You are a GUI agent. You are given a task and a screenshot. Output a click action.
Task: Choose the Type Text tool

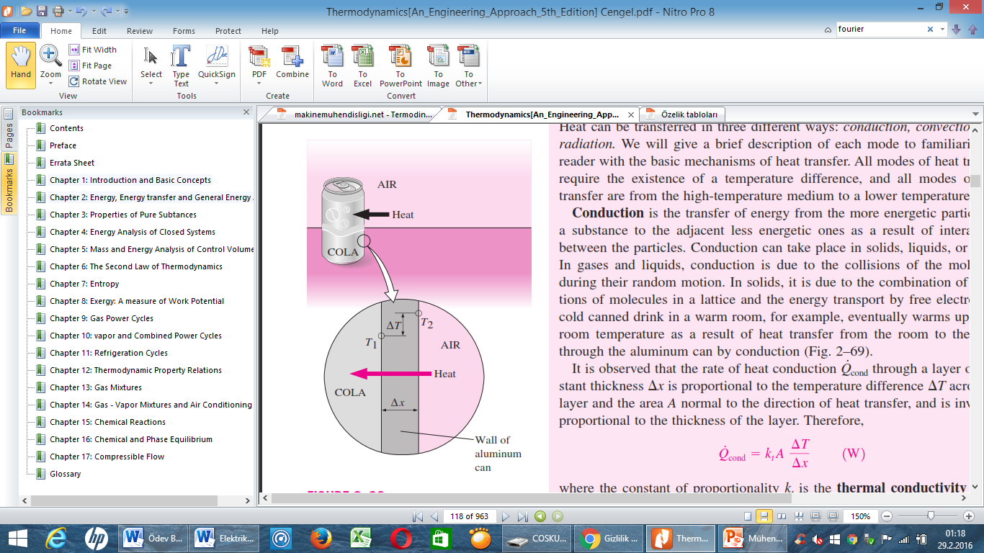point(181,66)
